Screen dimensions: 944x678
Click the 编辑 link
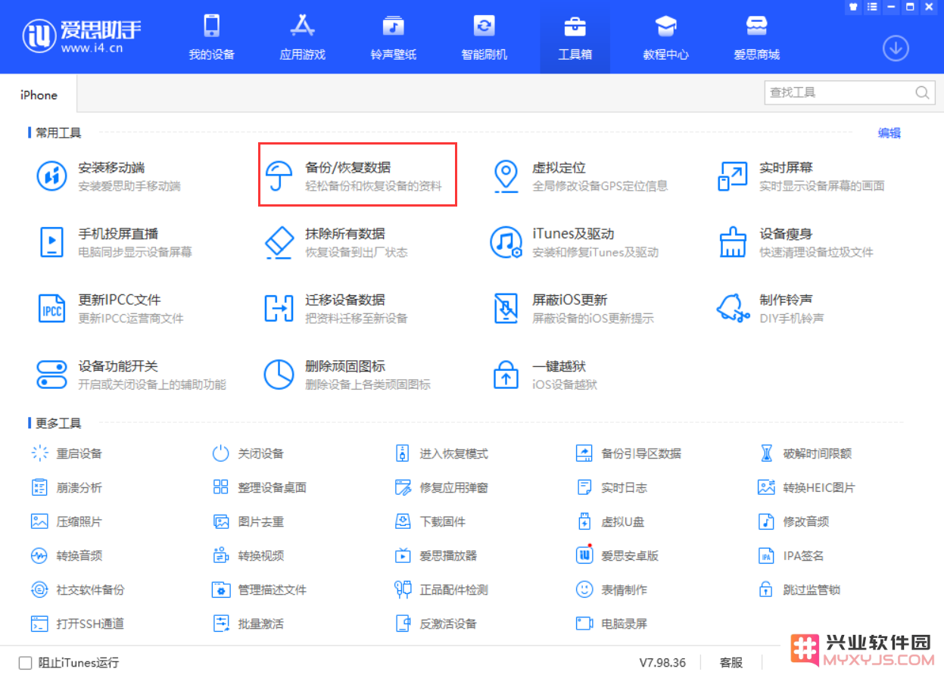pos(889,133)
